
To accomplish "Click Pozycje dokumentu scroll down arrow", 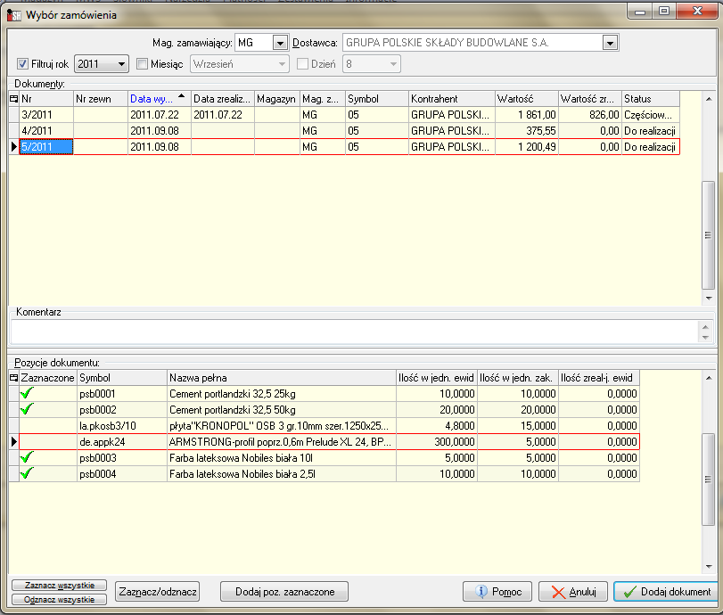I will click(x=708, y=567).
